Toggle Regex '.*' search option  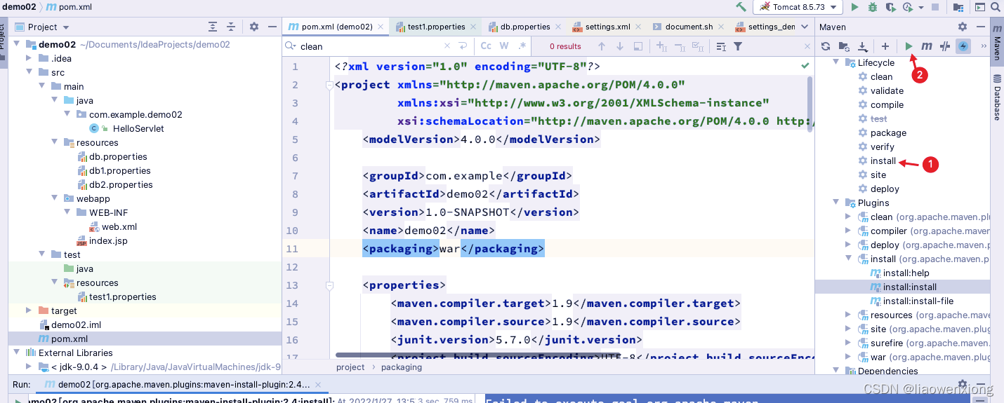pos(522,46)
